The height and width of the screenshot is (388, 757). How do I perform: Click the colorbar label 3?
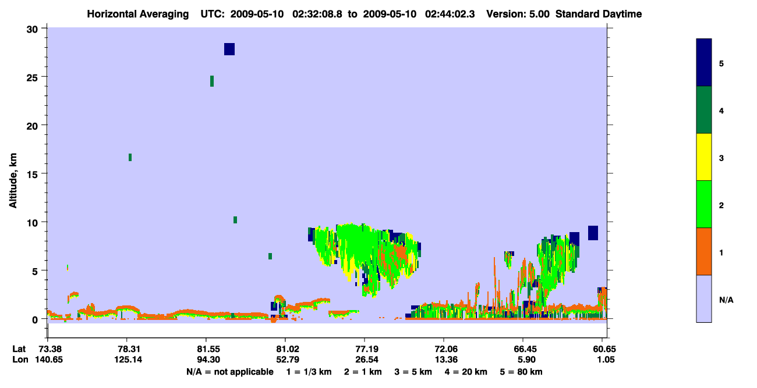point(721,158)
